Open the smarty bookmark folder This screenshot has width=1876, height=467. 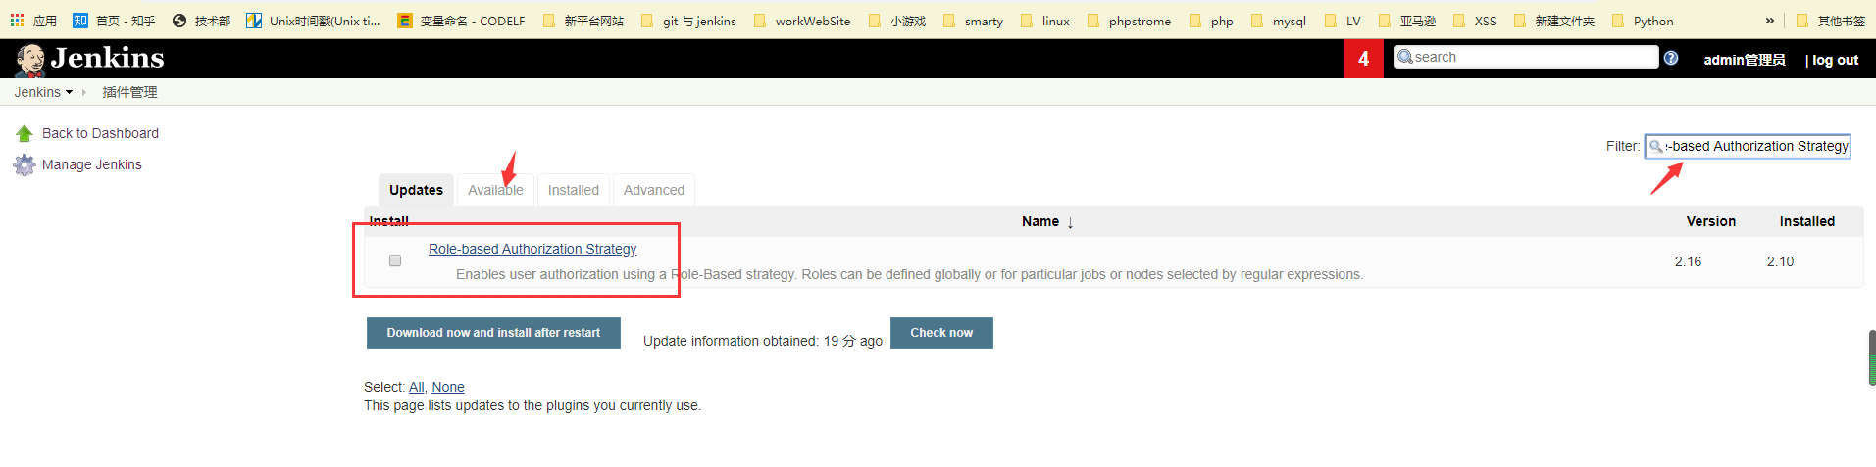[973, 21]
